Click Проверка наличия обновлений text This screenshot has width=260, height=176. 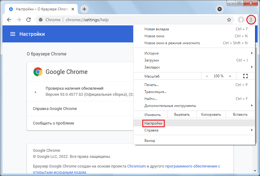click(74, 88)
